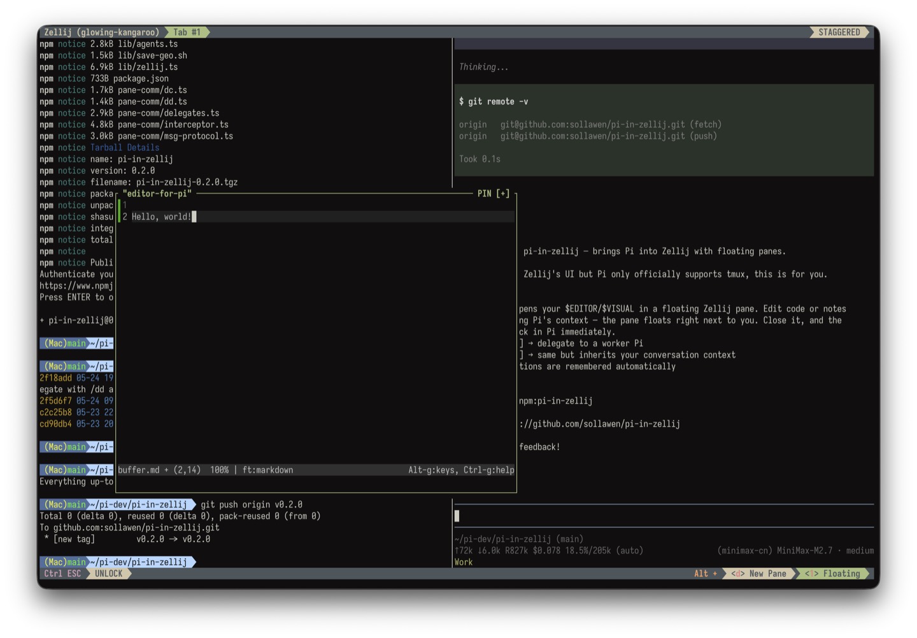Click the "$ git remote -v" command line

(494, 101)
